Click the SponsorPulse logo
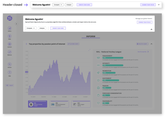 10,18
